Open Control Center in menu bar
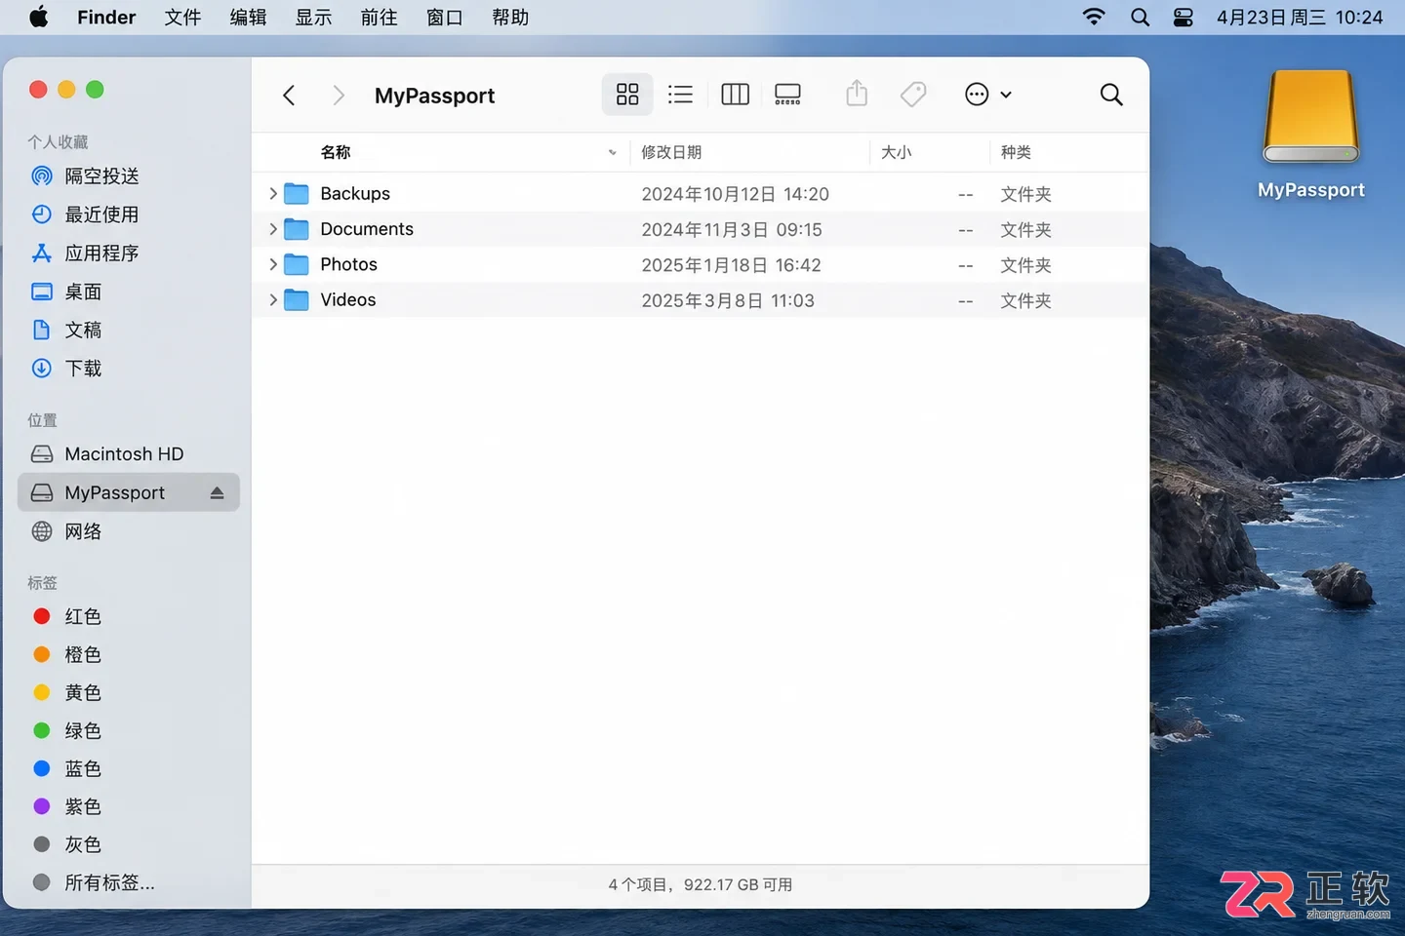Image resolution: width=1405 pixels, height=936 pixels. 1183,18
